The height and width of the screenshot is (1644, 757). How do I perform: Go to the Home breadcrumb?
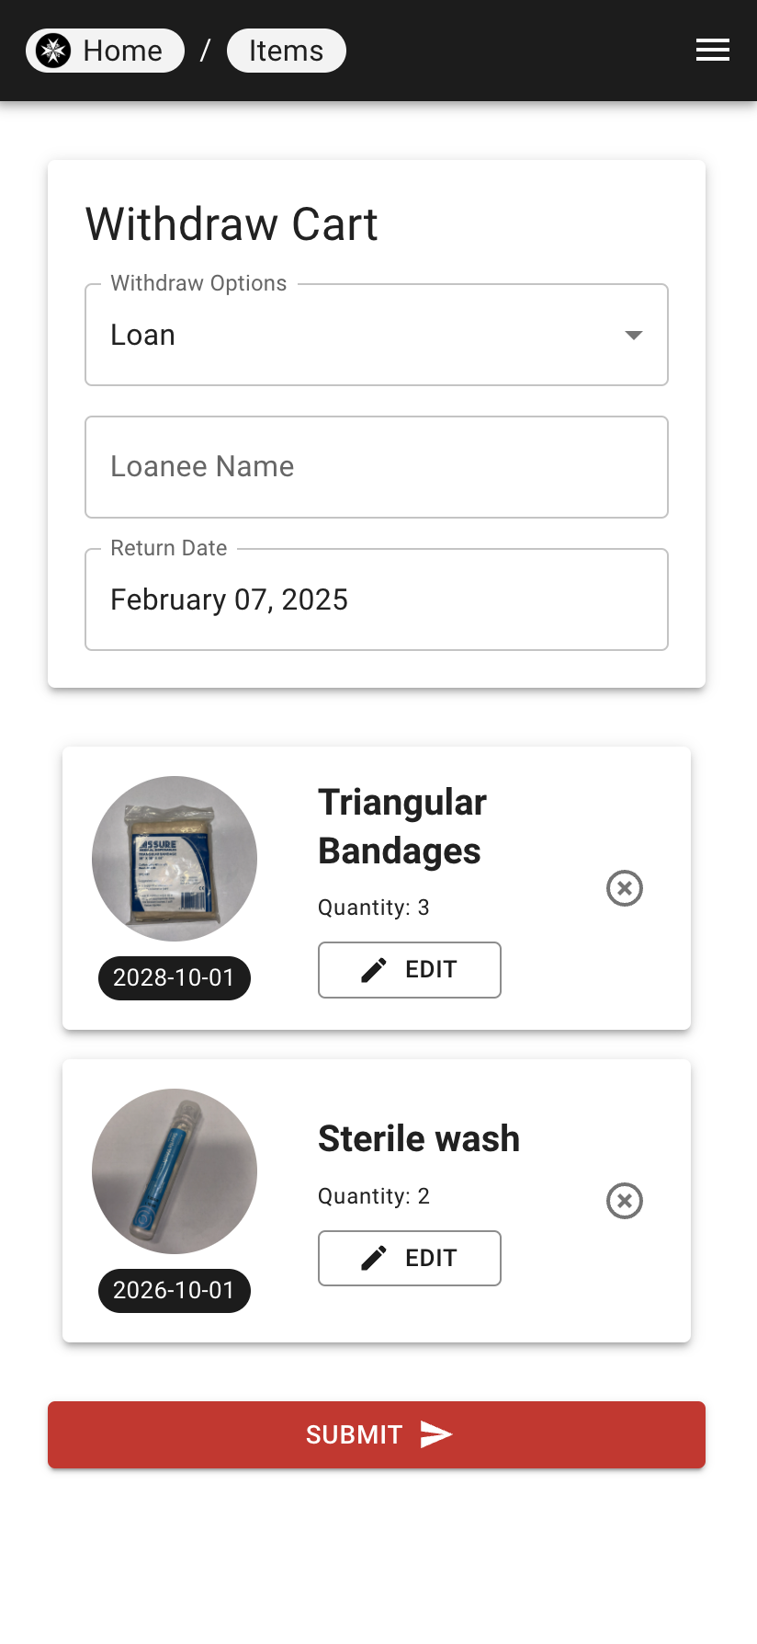point(105,51)
